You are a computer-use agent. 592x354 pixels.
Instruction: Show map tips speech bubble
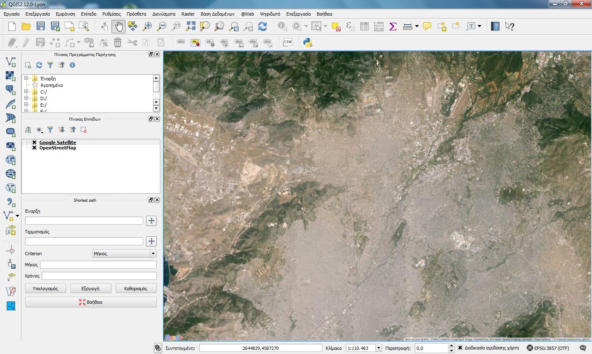point(427,26)
